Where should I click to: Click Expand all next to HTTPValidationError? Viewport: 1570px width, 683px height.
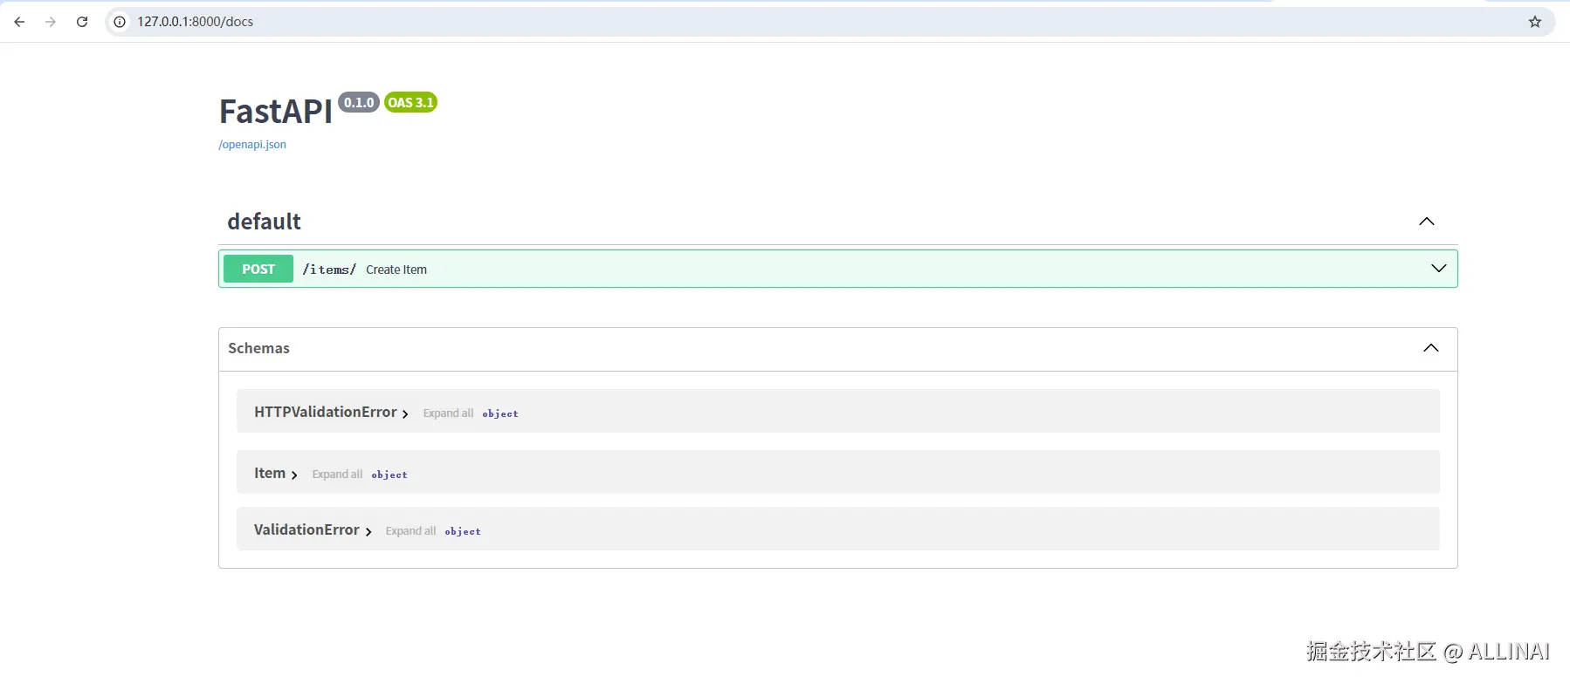point(448,413)
